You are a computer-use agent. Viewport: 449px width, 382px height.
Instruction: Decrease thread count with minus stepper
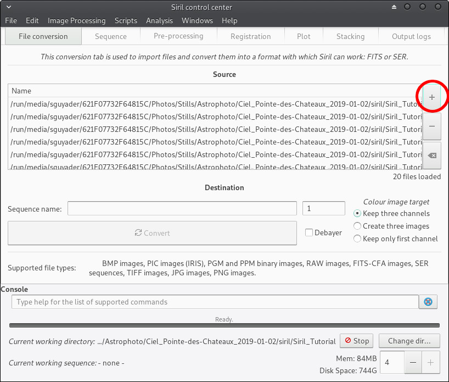point(413,363)
